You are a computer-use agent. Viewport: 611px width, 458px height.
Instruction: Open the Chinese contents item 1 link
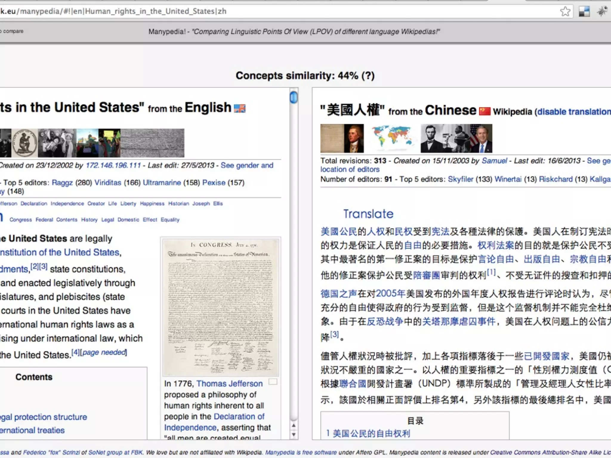[x=368, y=433]
